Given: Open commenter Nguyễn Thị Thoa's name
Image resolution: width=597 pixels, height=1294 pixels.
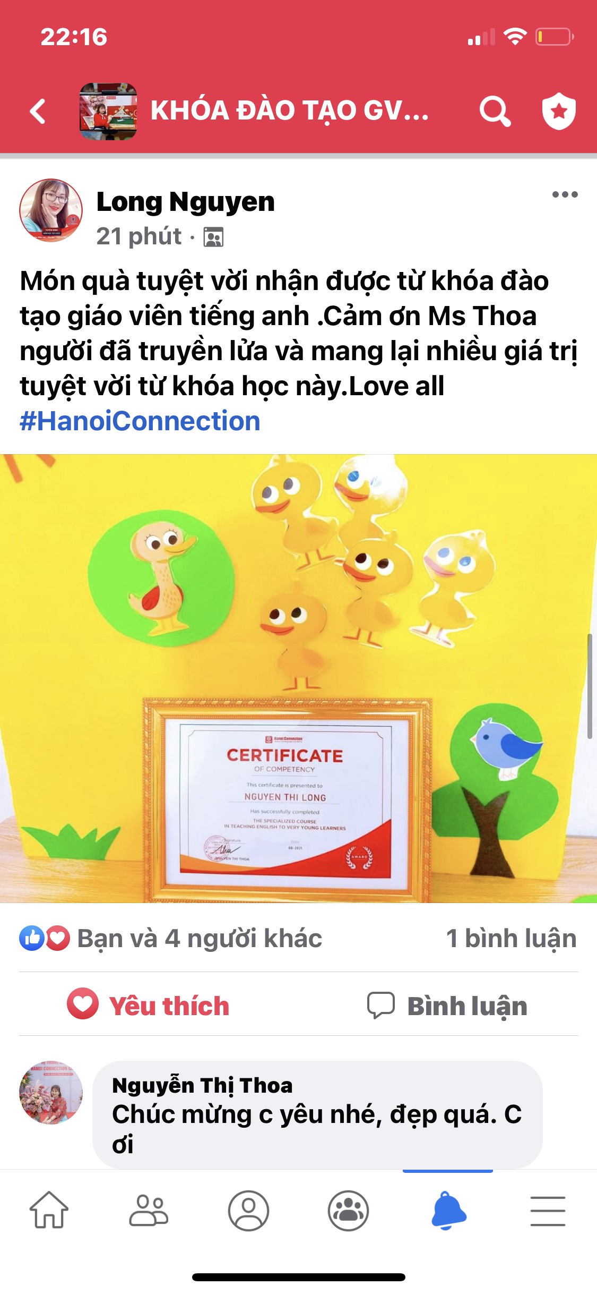Looking at the screenshot, I should click(x=202, y=1085).
